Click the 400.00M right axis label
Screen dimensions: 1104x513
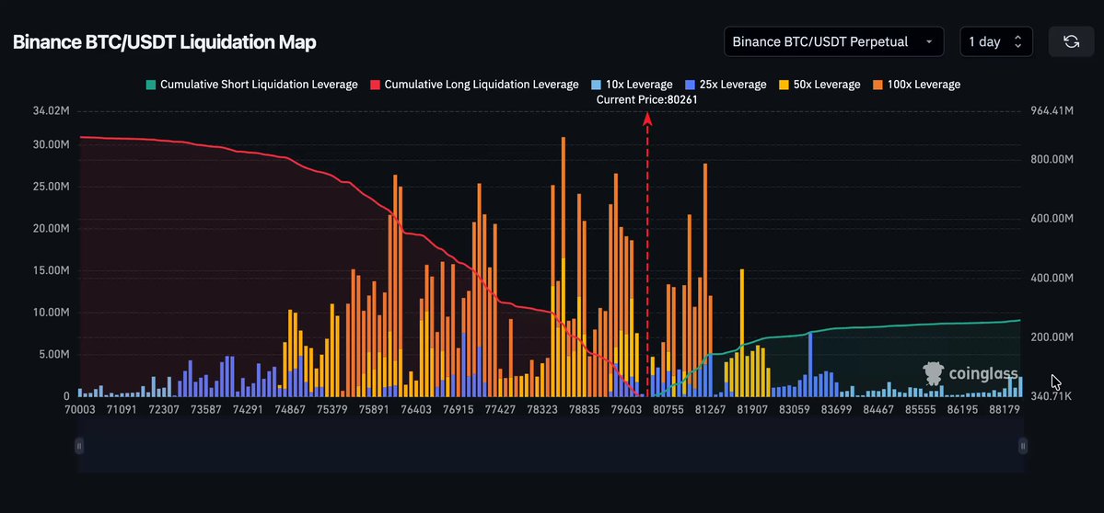coord(1052,278)
